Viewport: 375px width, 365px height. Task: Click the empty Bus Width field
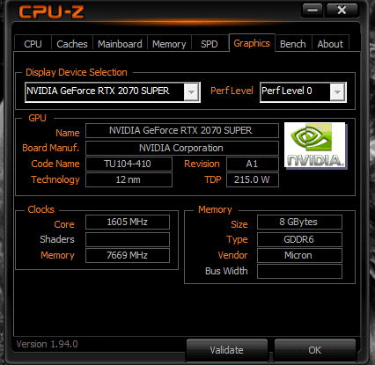(x=299, y=271)
